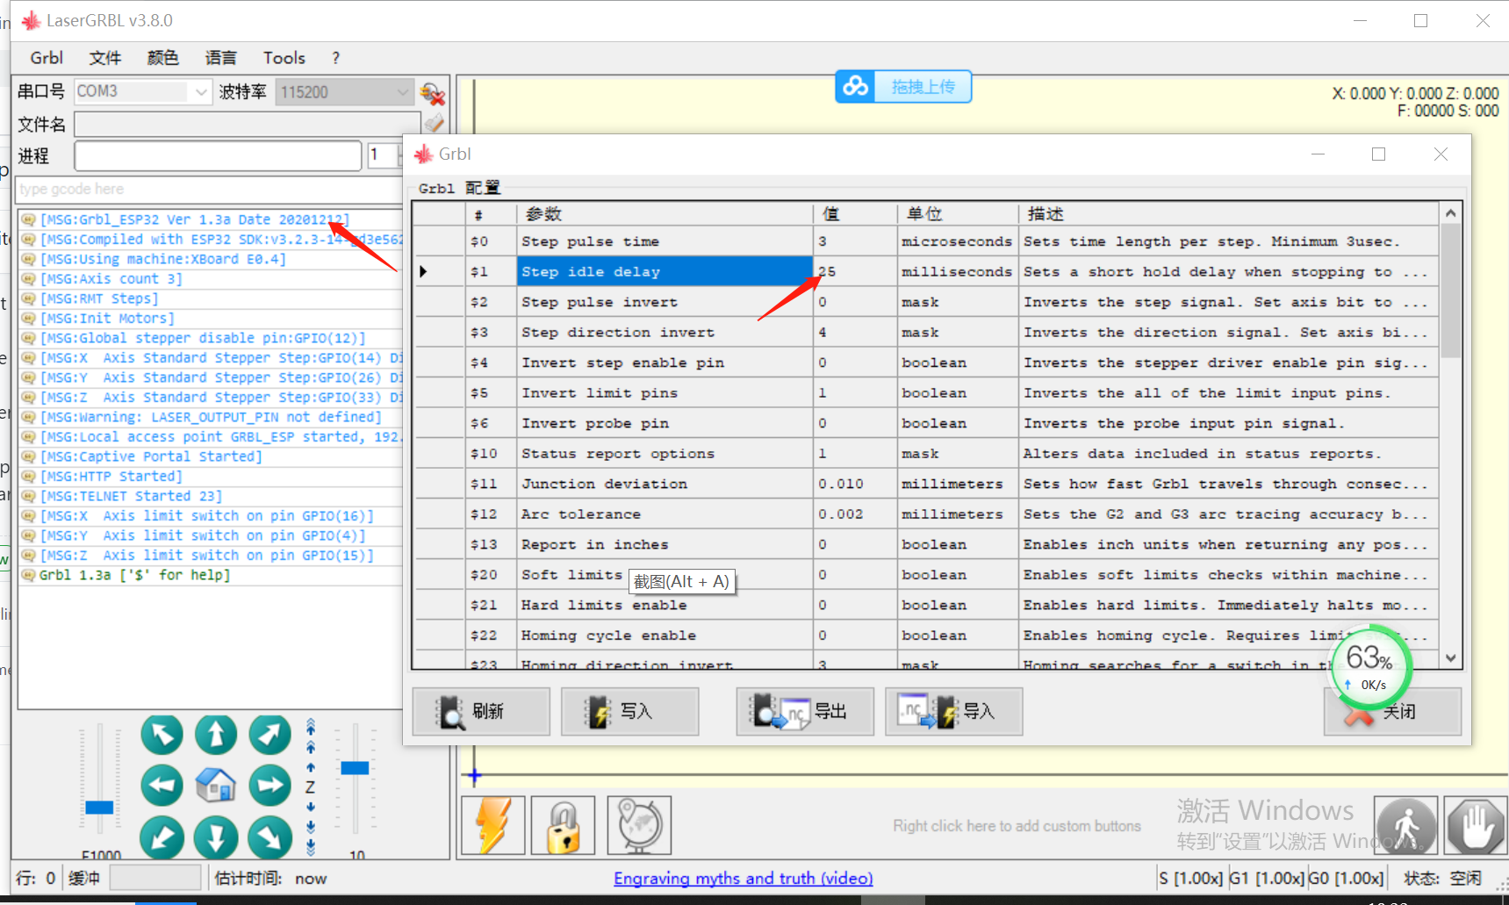Open the COM3 serial port dropdown
This screenshot has width=1509, height=905.
pos(201,91)
